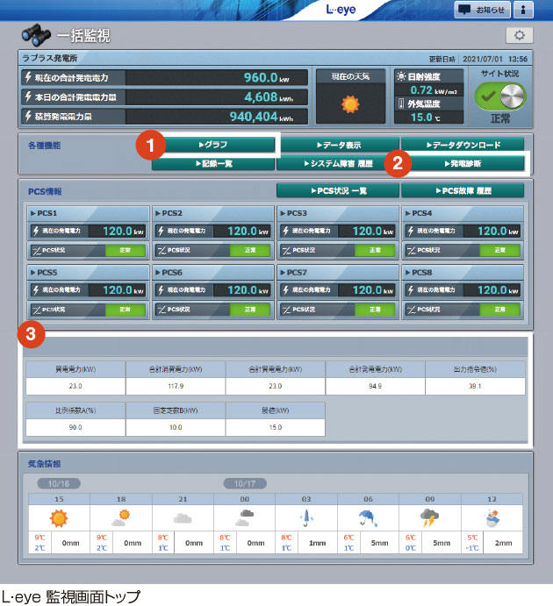Click the sunny forecast icon at 15
The width and height of the screenshot is (553, 606).
coord(59,518)
